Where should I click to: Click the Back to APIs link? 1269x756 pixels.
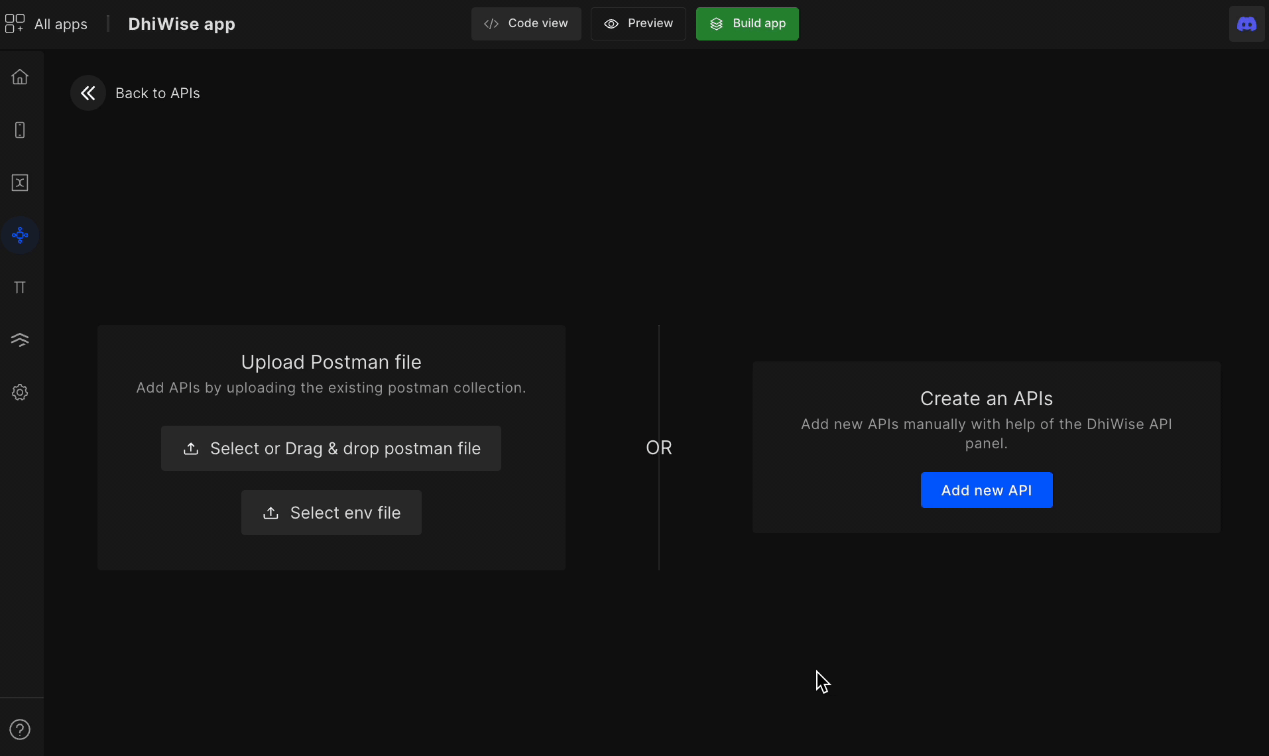[x=158, y=93]
